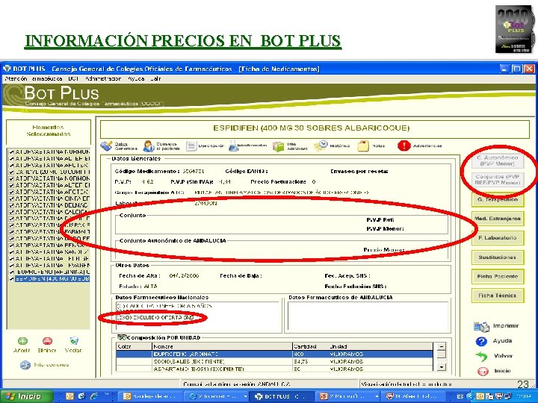Click the Datos Farmacéuticos de ANDALUCIA box
The width and height of the screenshot is (538, 403).
point(368,316)
